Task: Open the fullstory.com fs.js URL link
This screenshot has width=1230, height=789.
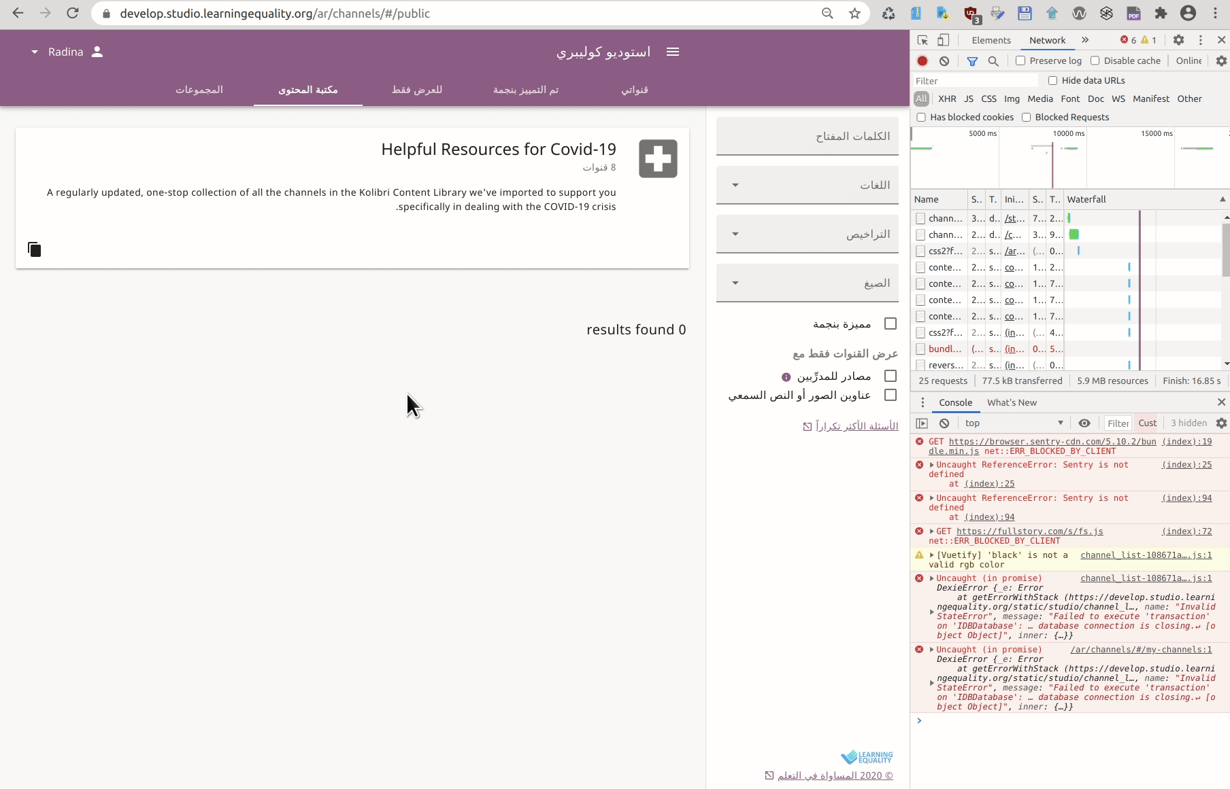Action: [1029, 531]
